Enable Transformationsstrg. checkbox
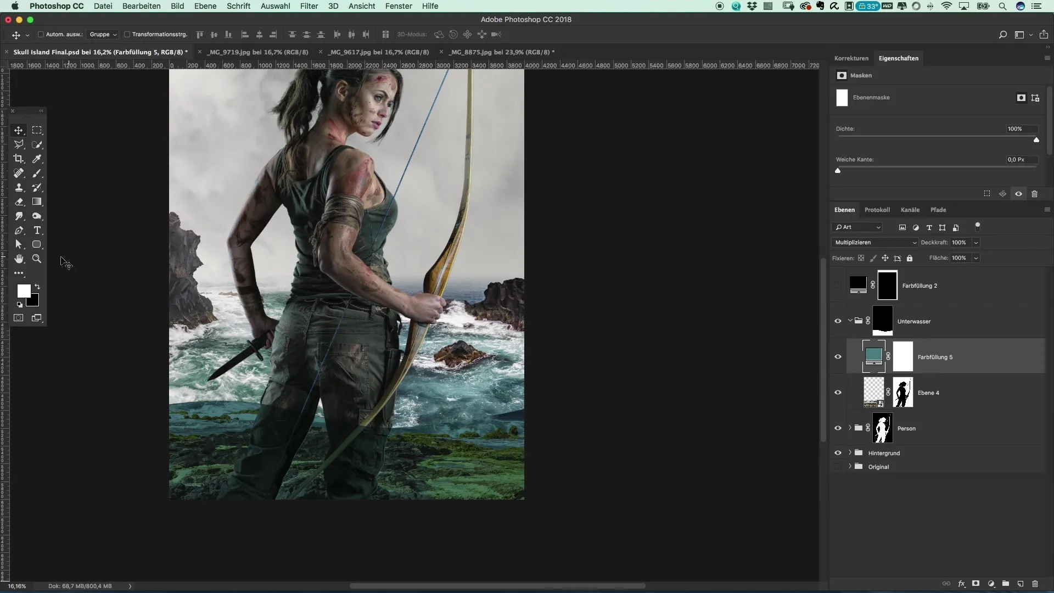This screenshot has width=1054, height=593. pos(127,34)
